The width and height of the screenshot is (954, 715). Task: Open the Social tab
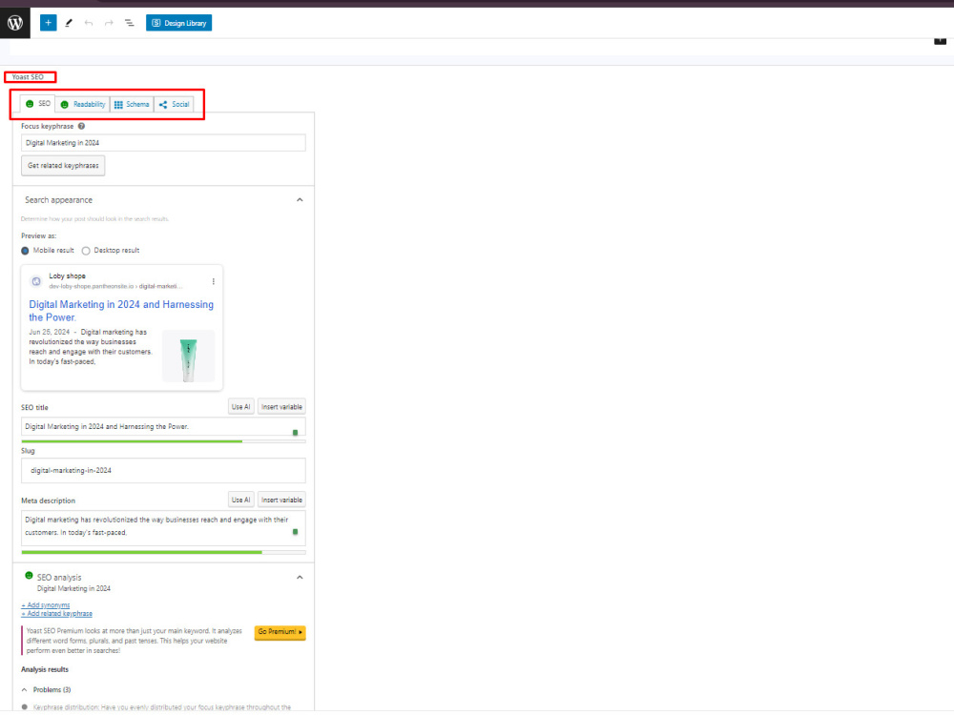click(174, 105)
